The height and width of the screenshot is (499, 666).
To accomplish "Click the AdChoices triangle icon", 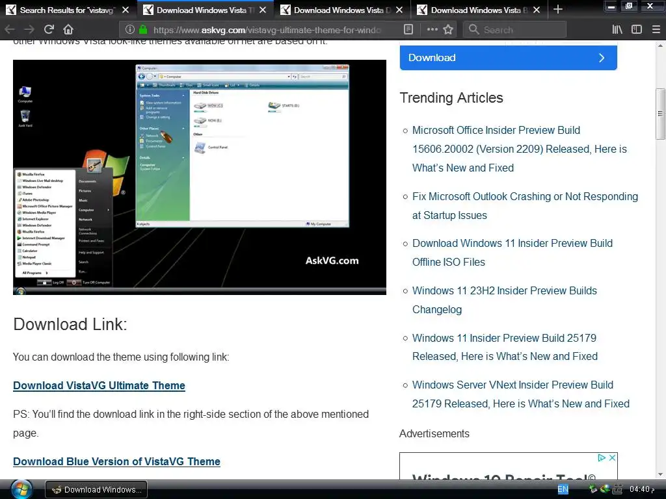I will pyautogui.click(x=602, y=458).
